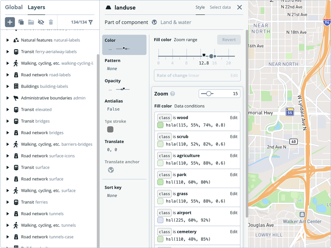Screen dimensions: 331x248
Task: Click the zoom level value field
Action: pyautogui.click(x=228, y=94)
